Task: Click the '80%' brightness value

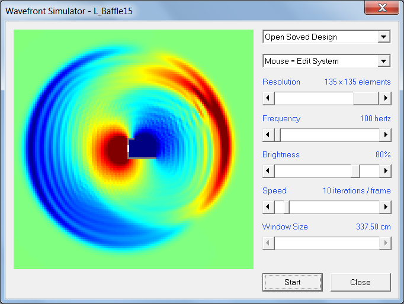Action: [383, 154]
